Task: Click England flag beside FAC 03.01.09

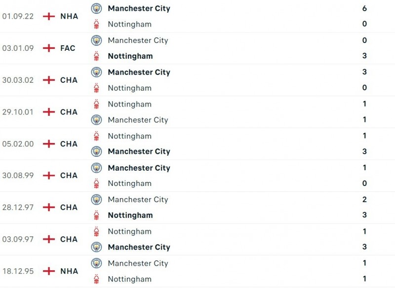Action: pos(48,48)
